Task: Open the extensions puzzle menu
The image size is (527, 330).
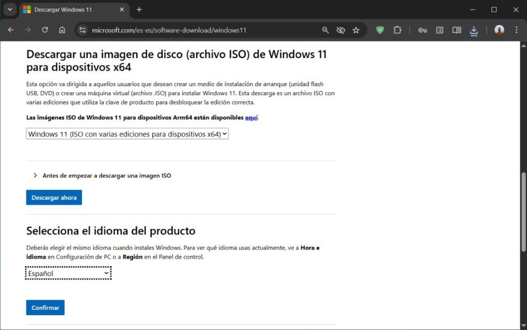Action: [x=397, y=30]
